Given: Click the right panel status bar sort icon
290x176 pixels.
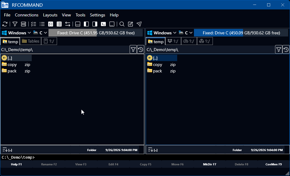Looking at the screenshot, I should (150, 150).
